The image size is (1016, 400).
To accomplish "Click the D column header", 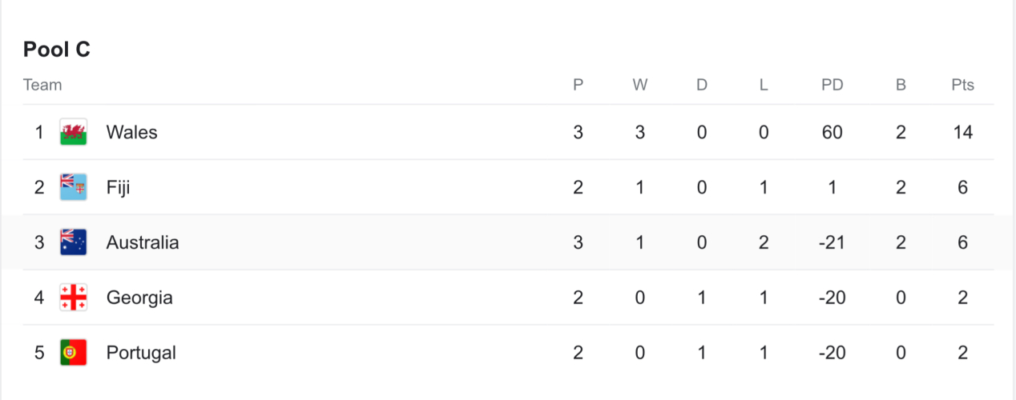I will [x=702, y=85].
